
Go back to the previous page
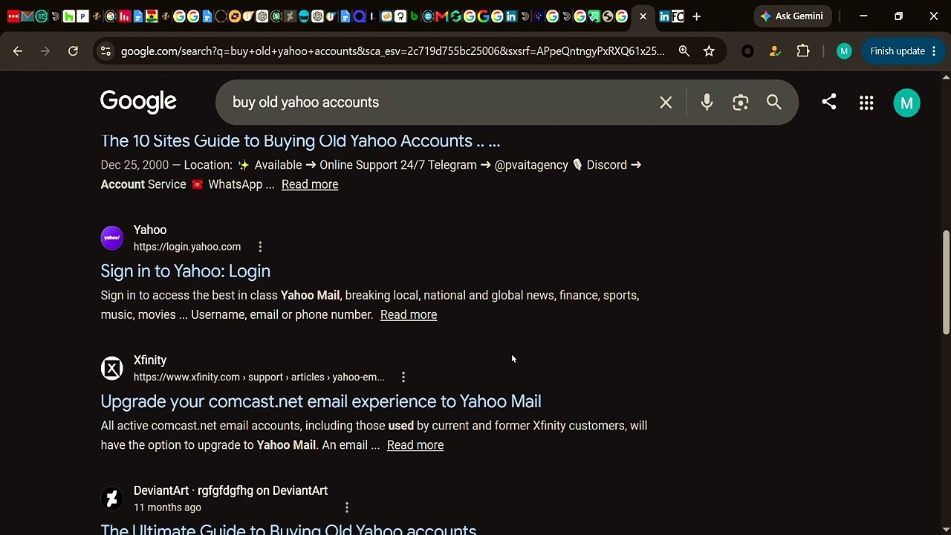pyautogui.click(x=18, y=51)
